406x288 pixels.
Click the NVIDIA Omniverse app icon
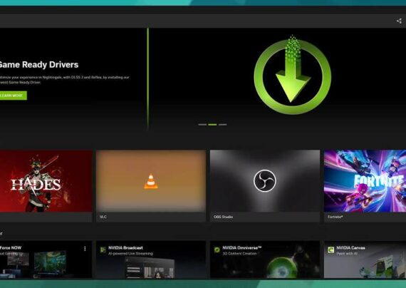[217, 250]
